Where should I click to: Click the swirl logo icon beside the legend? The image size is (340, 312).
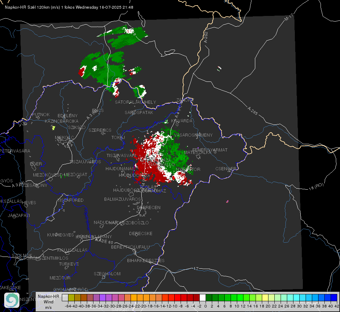12,300
